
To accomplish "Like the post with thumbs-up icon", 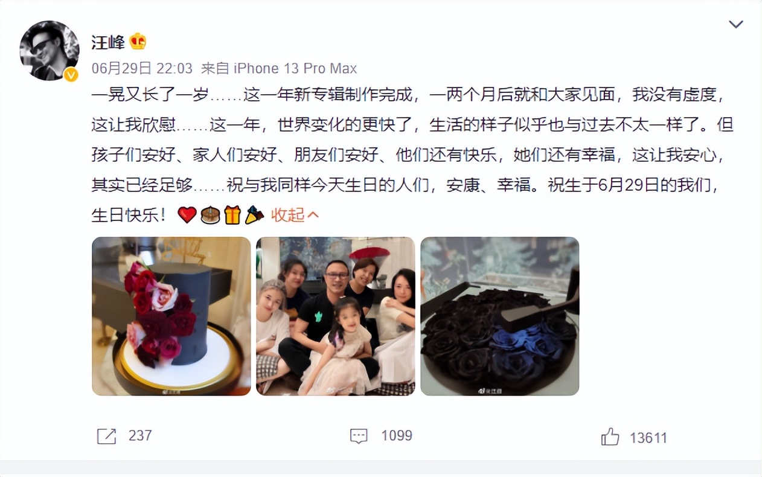I will point(610,437).
